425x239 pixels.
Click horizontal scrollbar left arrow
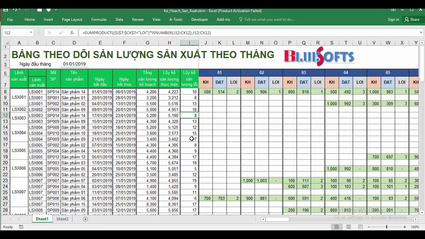pyautogui.click(x=263, y=219)
